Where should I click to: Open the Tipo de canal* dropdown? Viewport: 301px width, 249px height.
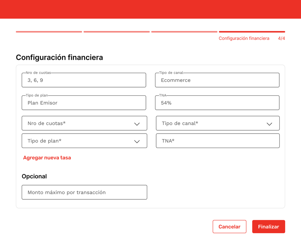218,123
